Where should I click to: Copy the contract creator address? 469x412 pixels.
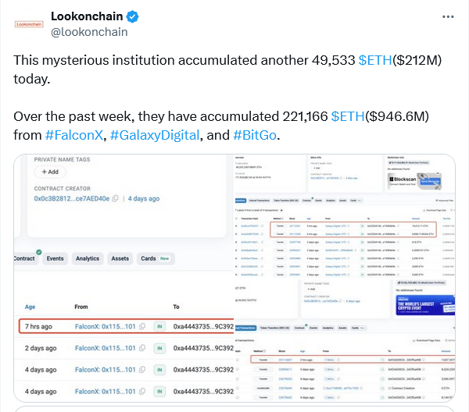click(x=115, y=200)
